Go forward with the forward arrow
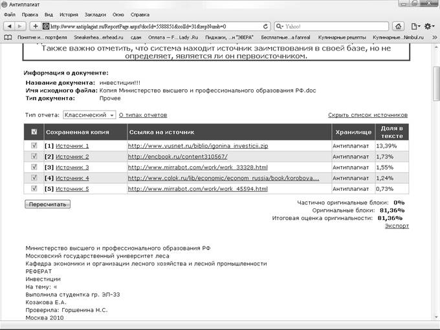440x330 pixels. click(x=20, y=27)
